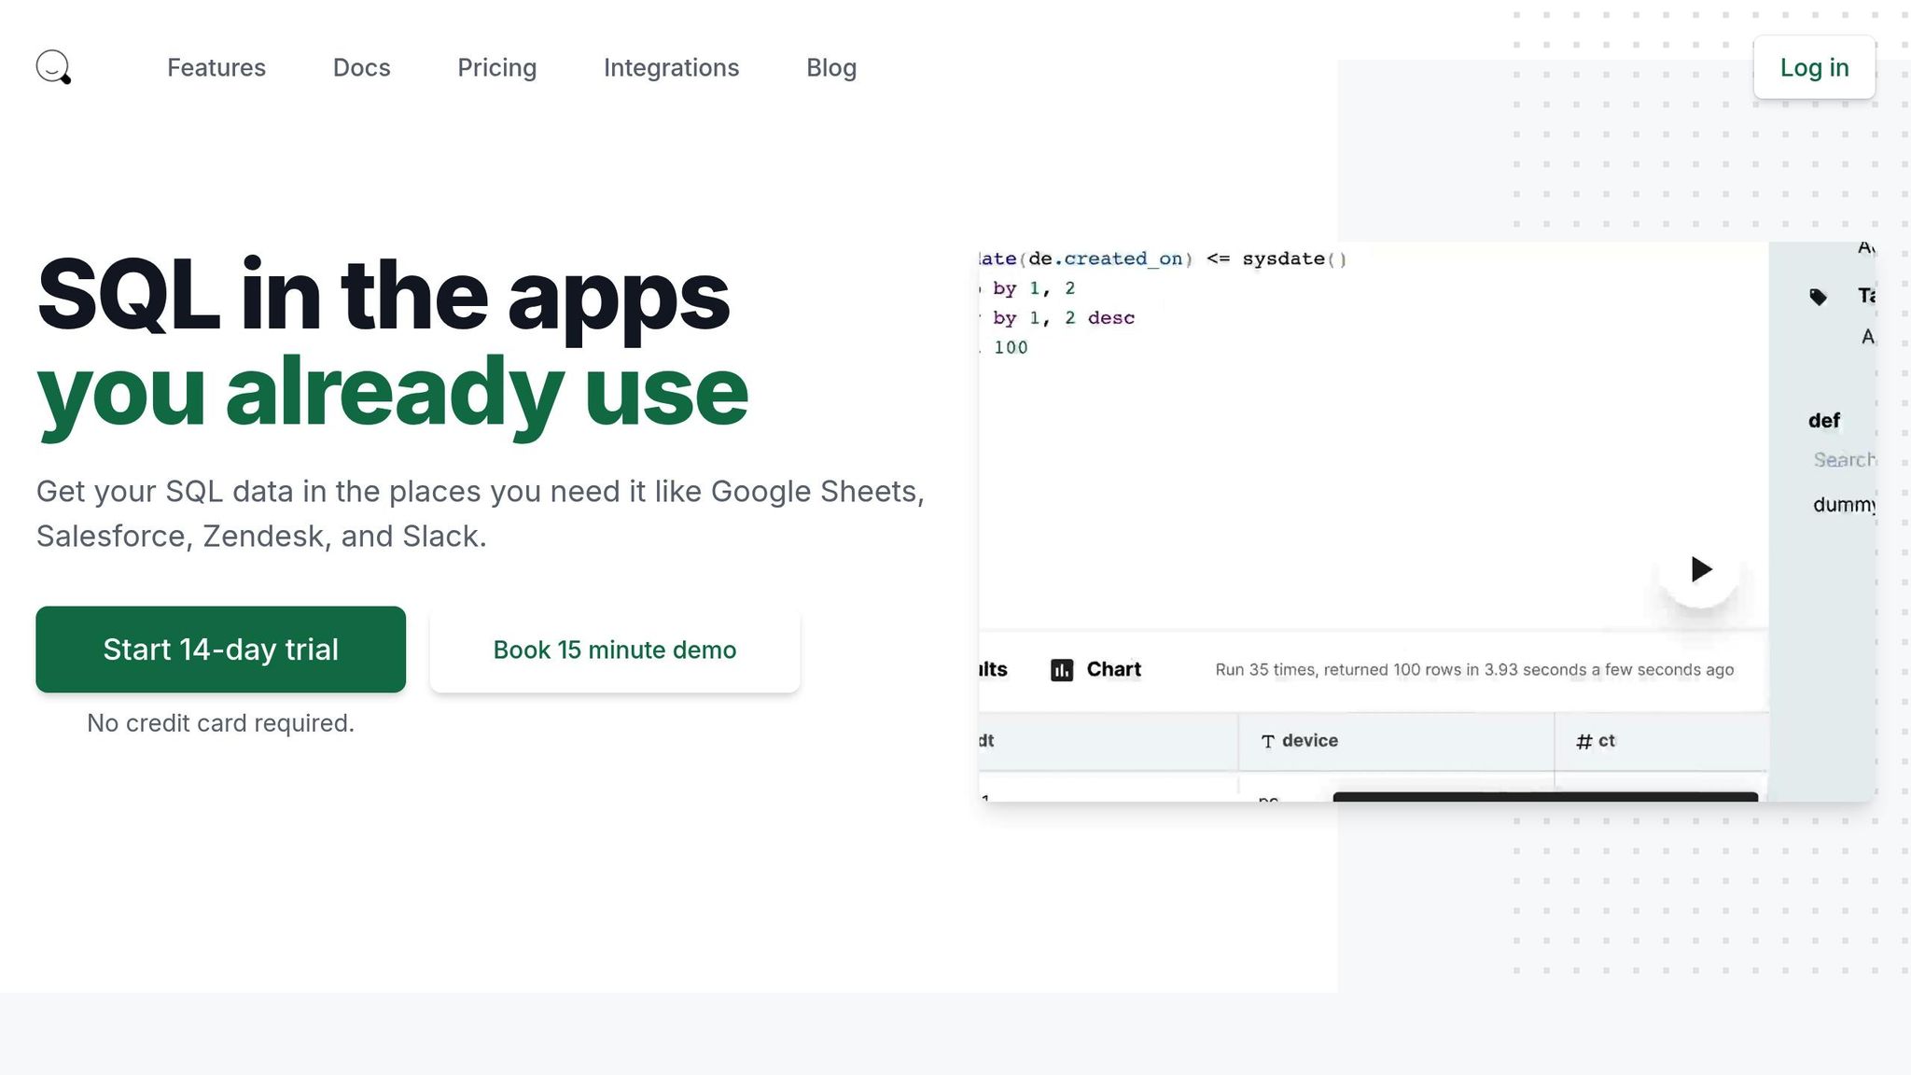Click the Chart bar icon
This screenshot has width=1911, height=1075.
click(x=1061, y=670)
